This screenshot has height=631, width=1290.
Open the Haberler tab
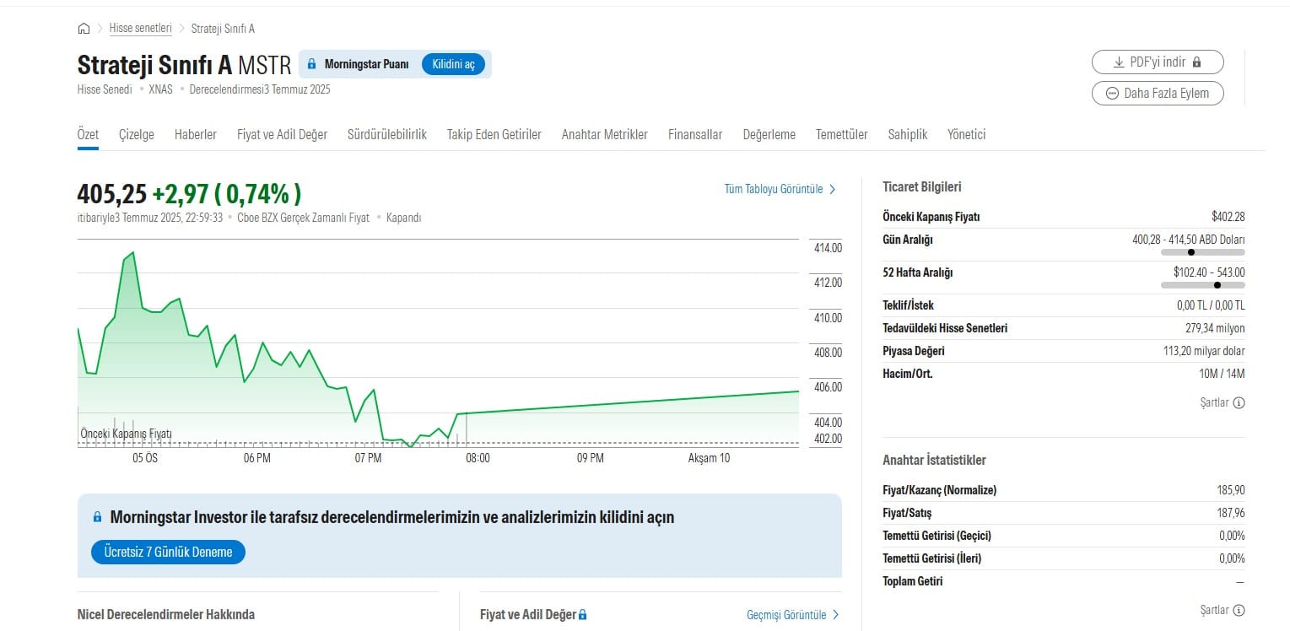(196, 135)
